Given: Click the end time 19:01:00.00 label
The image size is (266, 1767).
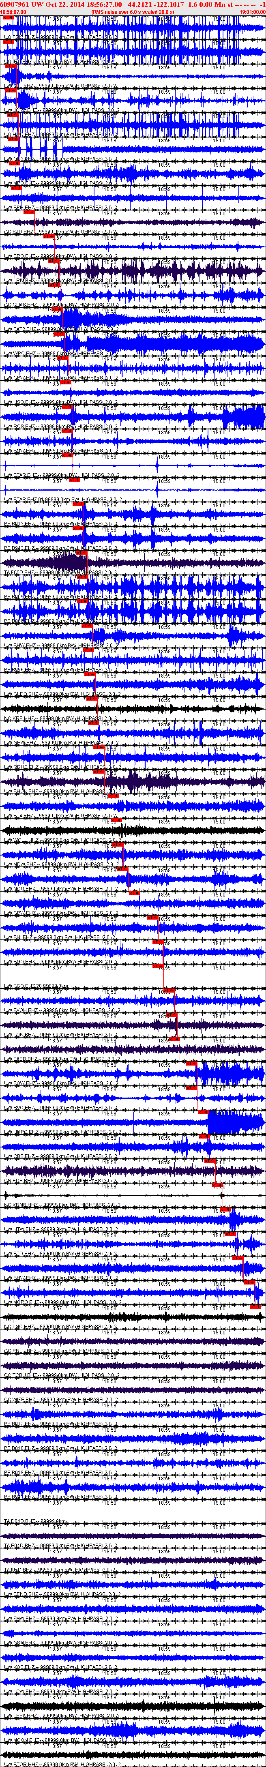Looking at the screenshot, I should click(252, 12).
